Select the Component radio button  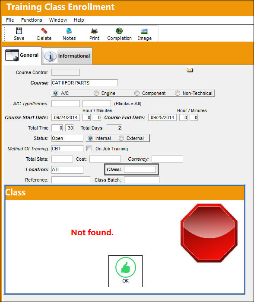137,93
